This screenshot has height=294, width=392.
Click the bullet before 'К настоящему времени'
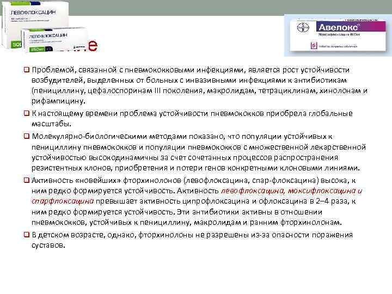[x=27, y=113]
